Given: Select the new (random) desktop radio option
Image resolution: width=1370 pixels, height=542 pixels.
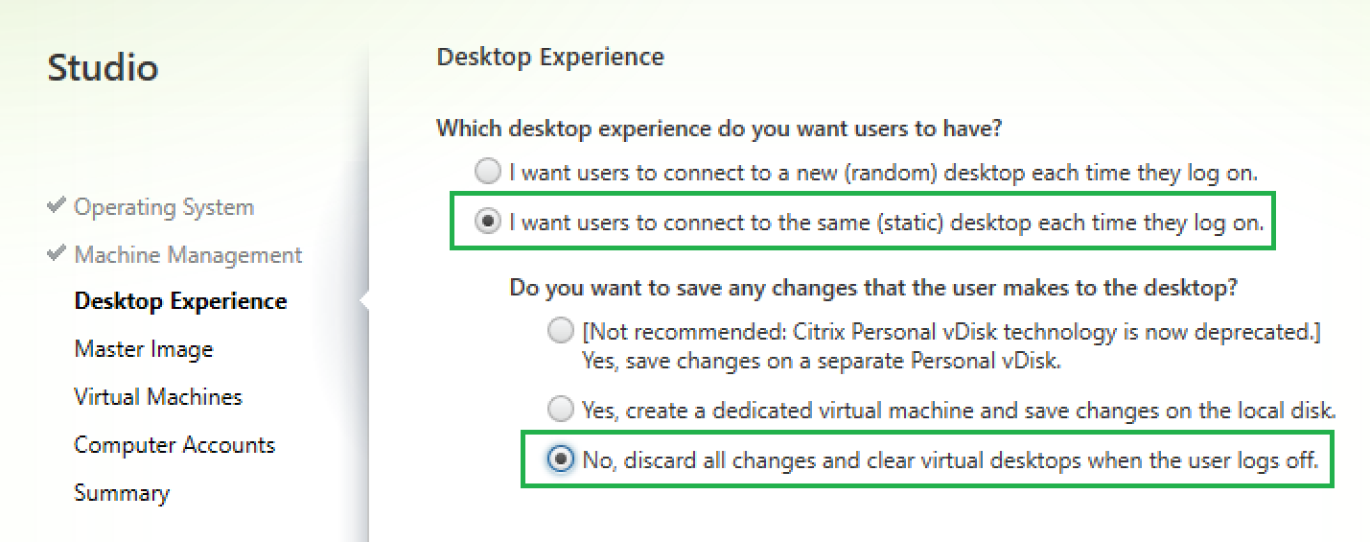Looking at the screenshot, I should (488, 173).
